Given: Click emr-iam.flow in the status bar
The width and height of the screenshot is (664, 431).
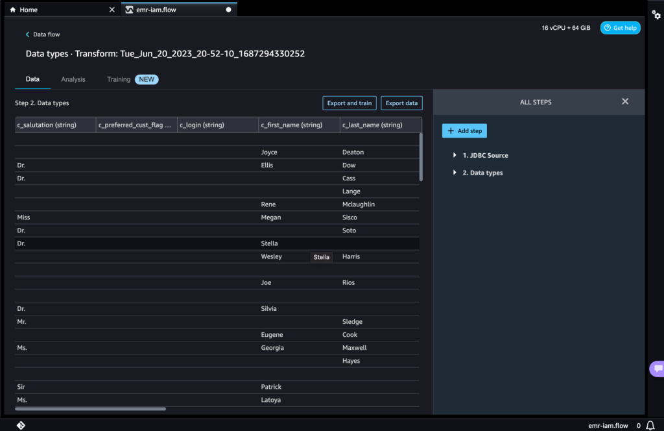Looking at the screenshot, I should tap(608, 426).
